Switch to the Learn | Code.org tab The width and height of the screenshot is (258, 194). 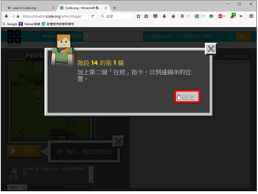point(24,8)
